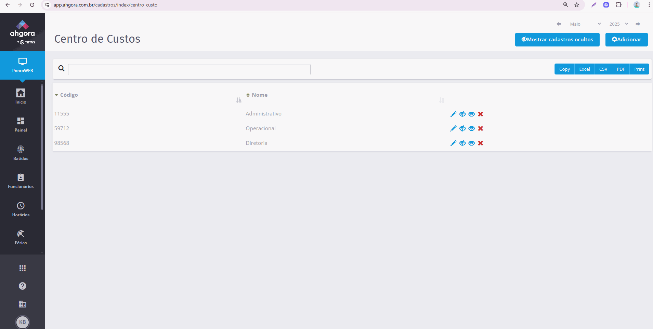This screenshot has height=329, width=653.
Task: Go to previous month arrow
Action: pyautogui.click(x=559, y=24)
